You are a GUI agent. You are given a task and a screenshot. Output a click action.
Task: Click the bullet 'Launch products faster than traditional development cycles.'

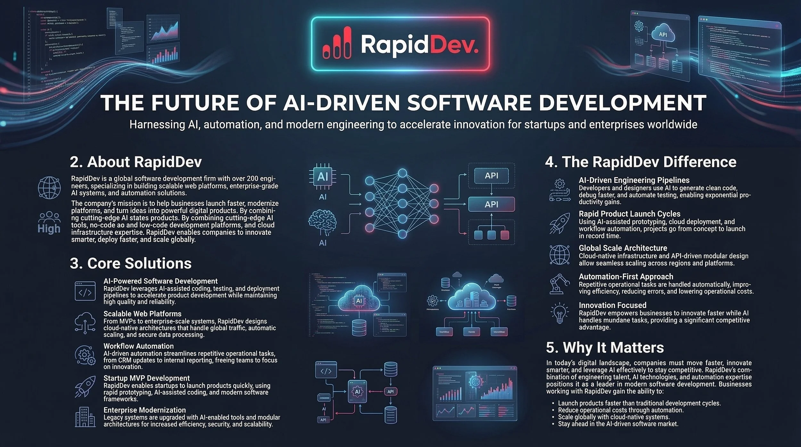[640, 403]
